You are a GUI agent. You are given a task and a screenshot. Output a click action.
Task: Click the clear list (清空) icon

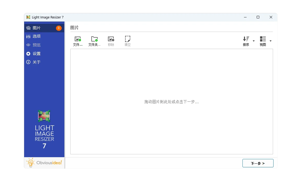(x=127, y=39)
